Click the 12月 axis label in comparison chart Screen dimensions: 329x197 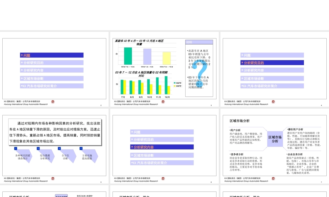(x=167, y=97)
